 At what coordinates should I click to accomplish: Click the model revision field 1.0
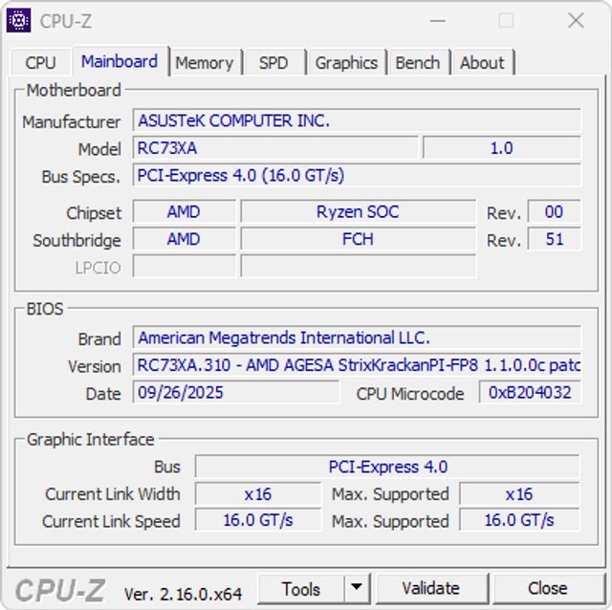click(x=501, y=148)
